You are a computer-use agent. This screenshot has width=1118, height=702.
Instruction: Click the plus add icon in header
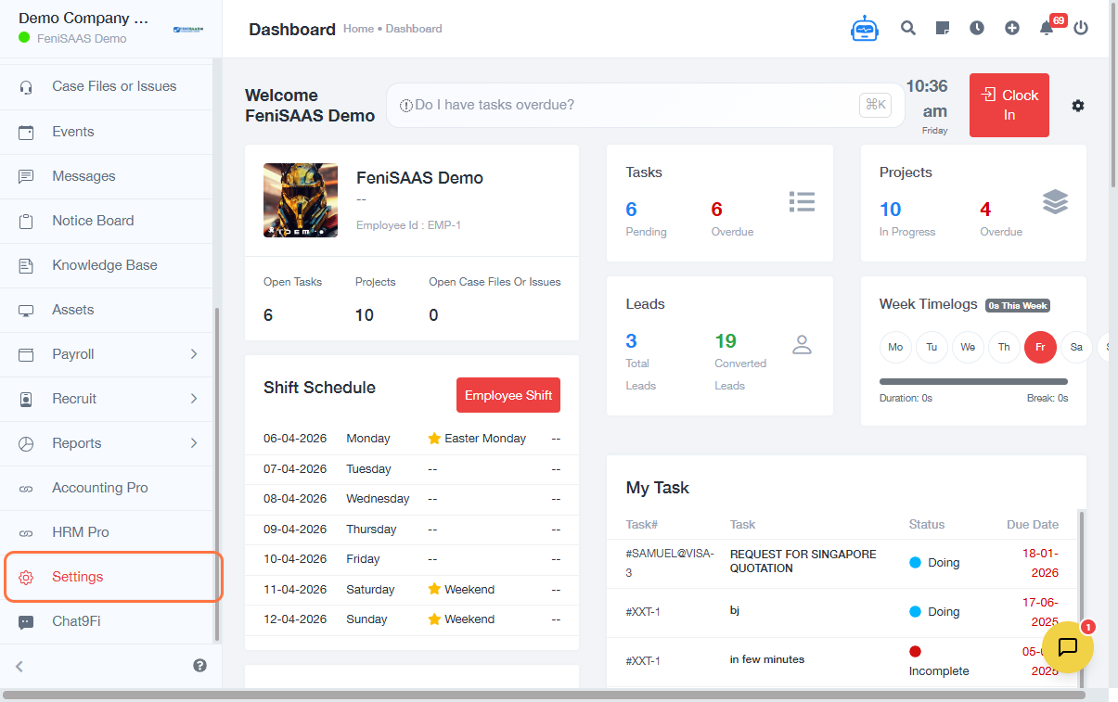coord(1012,28)
